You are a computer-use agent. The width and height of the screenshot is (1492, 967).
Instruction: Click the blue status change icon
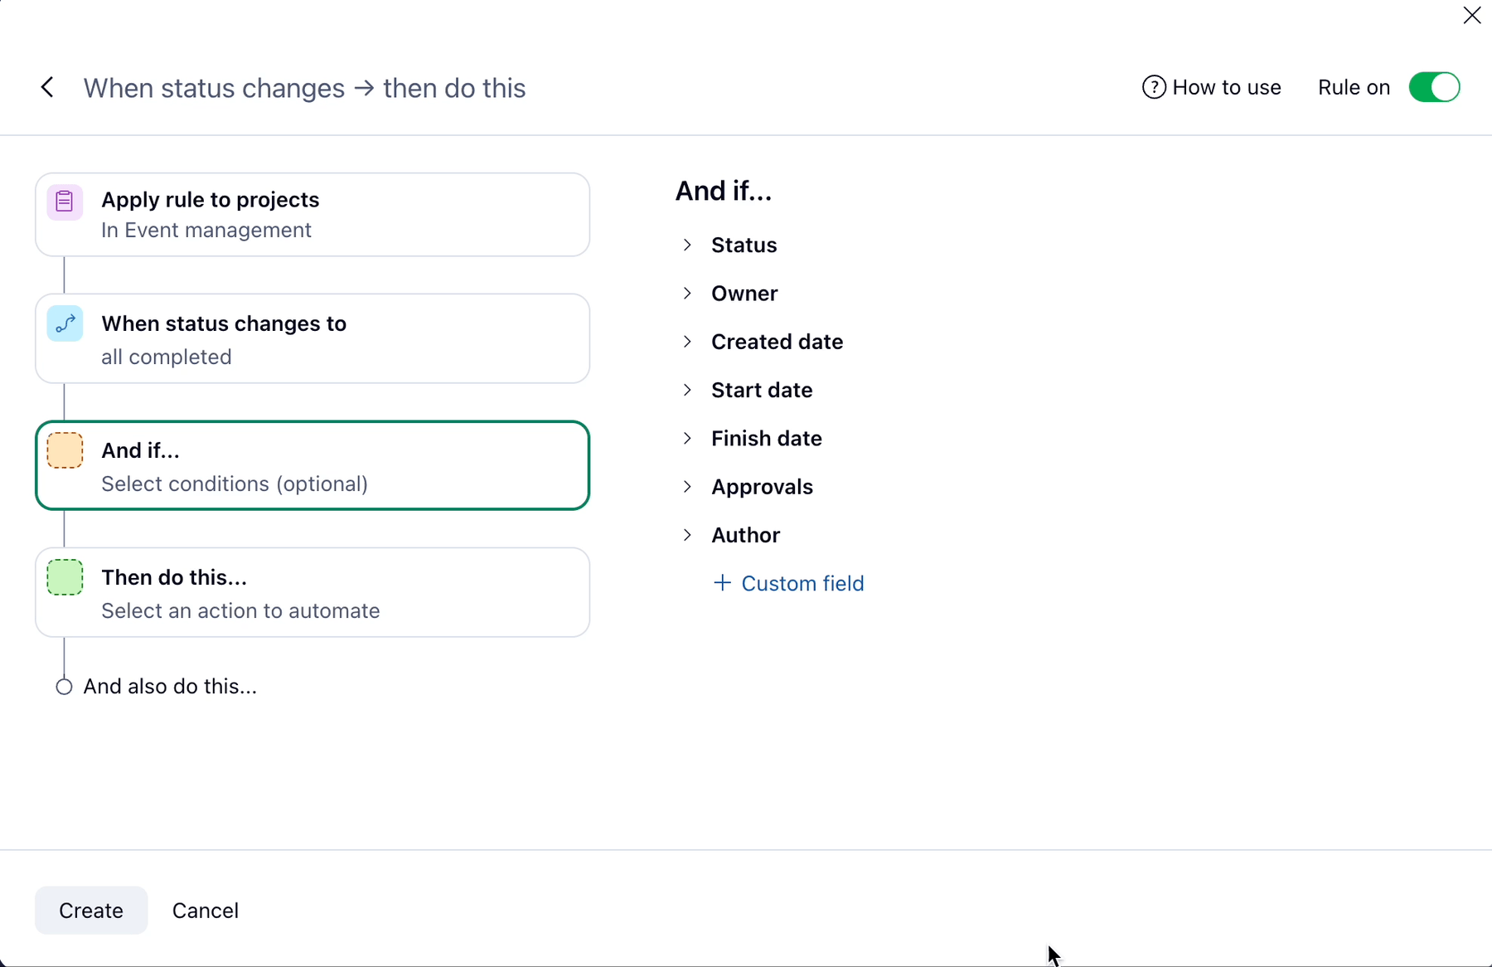65,323
